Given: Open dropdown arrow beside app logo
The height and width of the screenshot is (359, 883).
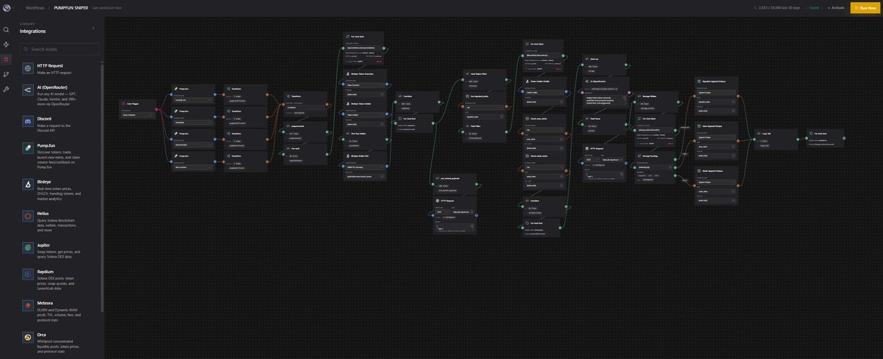Looking at the screenshot, I should [15, 7].
